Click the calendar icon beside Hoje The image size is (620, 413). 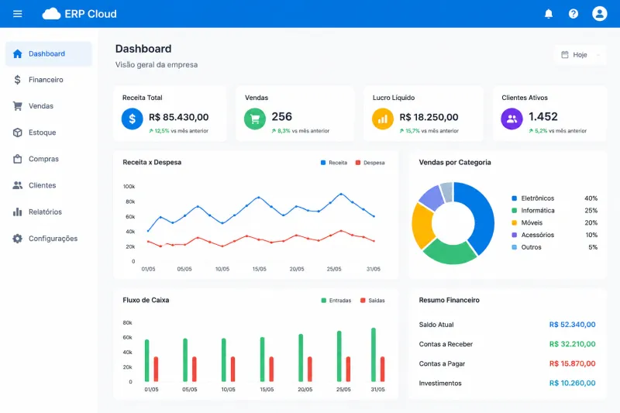565,54
